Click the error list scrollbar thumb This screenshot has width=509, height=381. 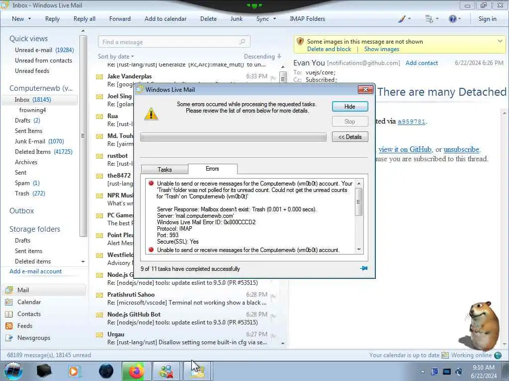[x=359, y=202]
